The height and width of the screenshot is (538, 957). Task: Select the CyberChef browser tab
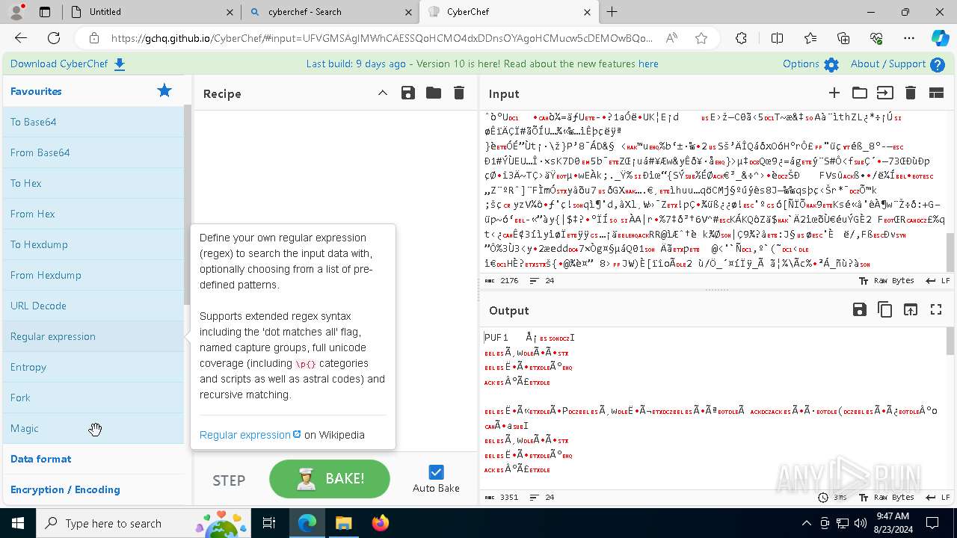508,12
